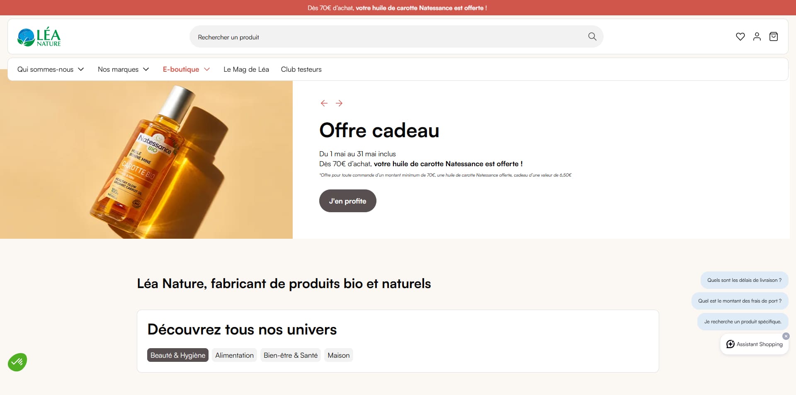The height and width of the screenshot is (395, 796).
Task: Click the green checkmark badge icon
Action: pyautogui.click(x=17, y=362)
